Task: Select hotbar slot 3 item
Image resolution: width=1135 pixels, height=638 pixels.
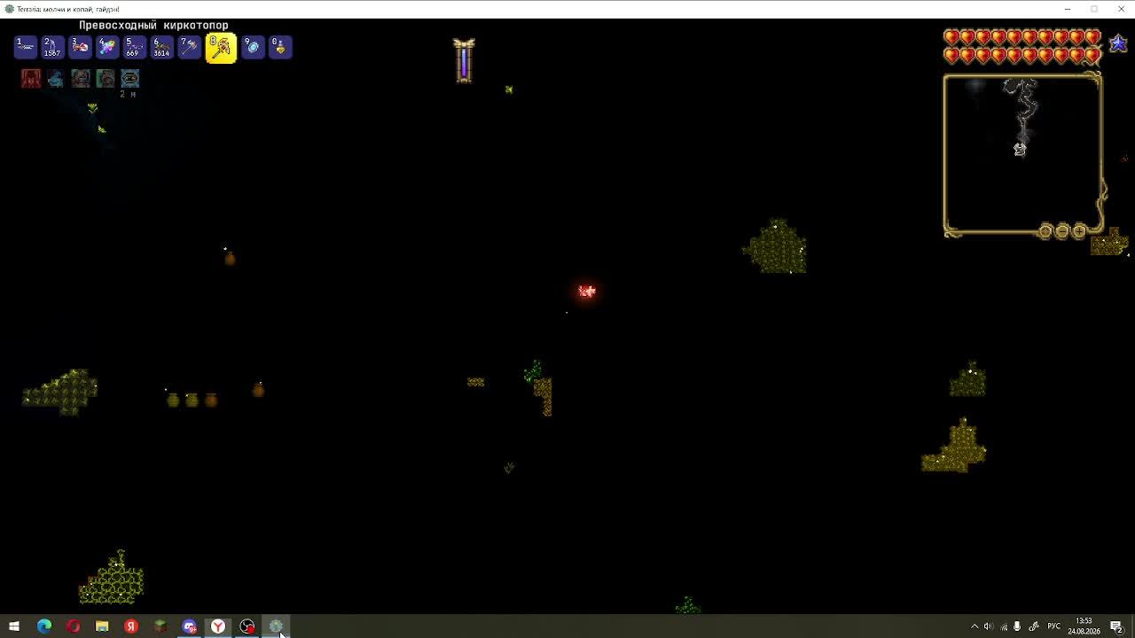Action: [80, 46]
